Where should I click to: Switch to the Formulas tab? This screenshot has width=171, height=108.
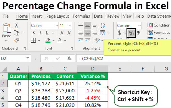click(x=82, y=16)
